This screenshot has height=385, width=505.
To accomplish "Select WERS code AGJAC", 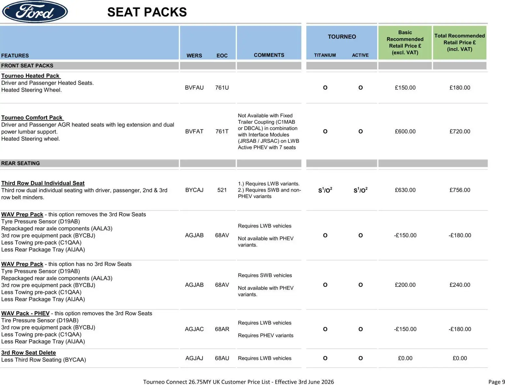I will tap(194, 329).
